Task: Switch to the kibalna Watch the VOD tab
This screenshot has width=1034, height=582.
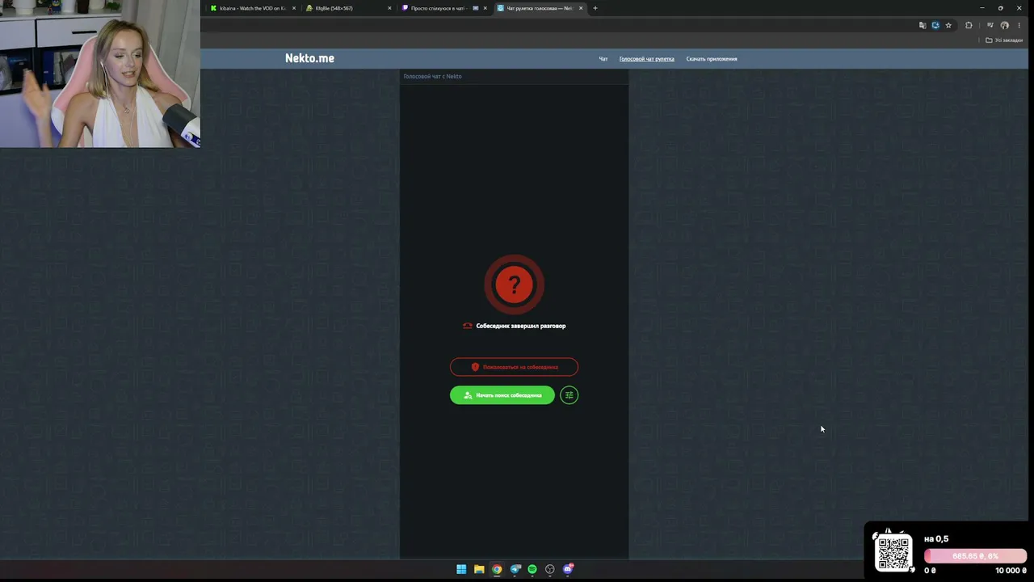Action: click(252, 8)
